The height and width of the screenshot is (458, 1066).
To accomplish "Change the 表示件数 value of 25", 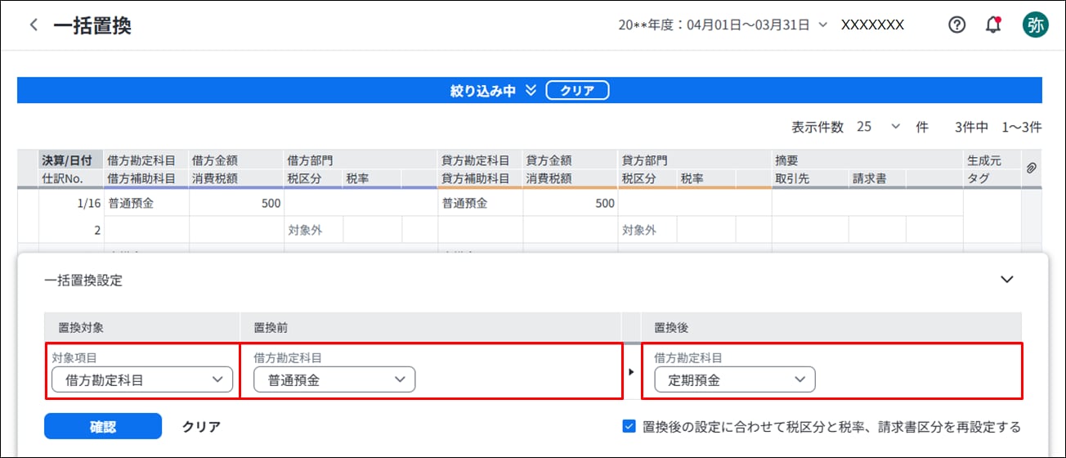I will tap(878, 127).
